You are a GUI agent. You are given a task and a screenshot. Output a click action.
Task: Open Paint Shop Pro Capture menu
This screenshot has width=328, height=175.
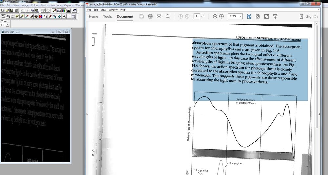coord(68,5)
